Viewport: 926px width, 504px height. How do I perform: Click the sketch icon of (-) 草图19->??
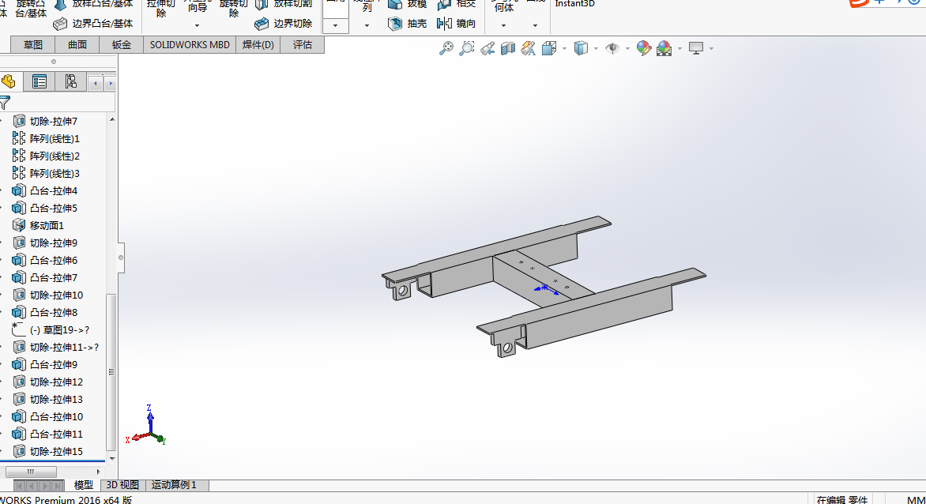click(19, 330)
